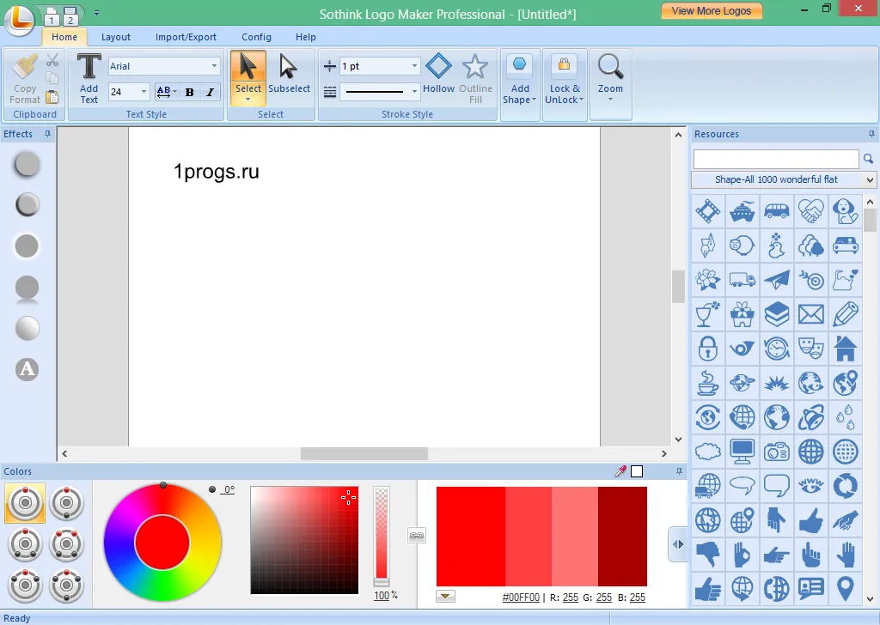Switch to the Home tab
Image resolution: width=880 pixels, height=625 pixels.
[64, 37]
